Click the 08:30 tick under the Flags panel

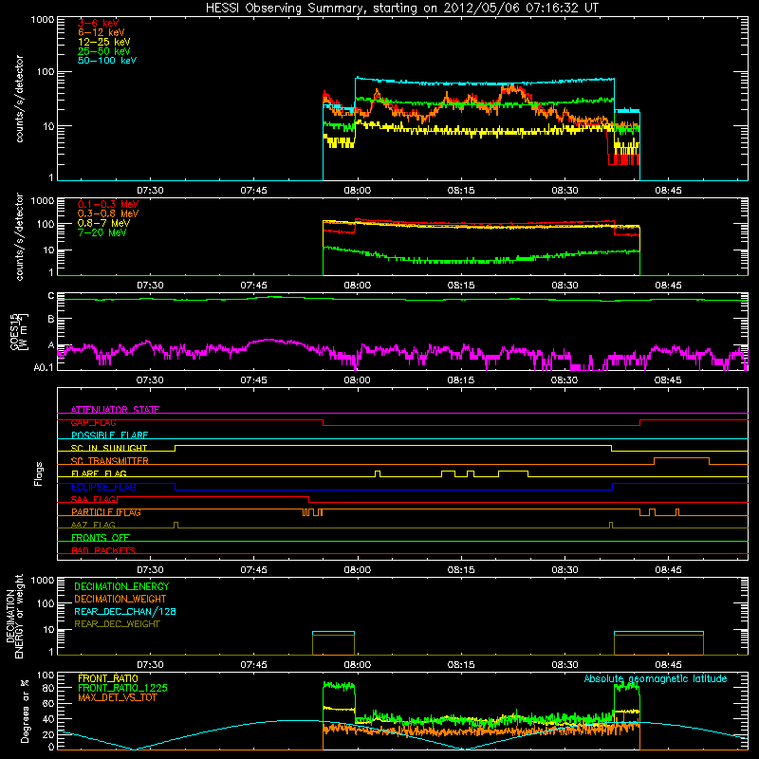coord(565,570)
